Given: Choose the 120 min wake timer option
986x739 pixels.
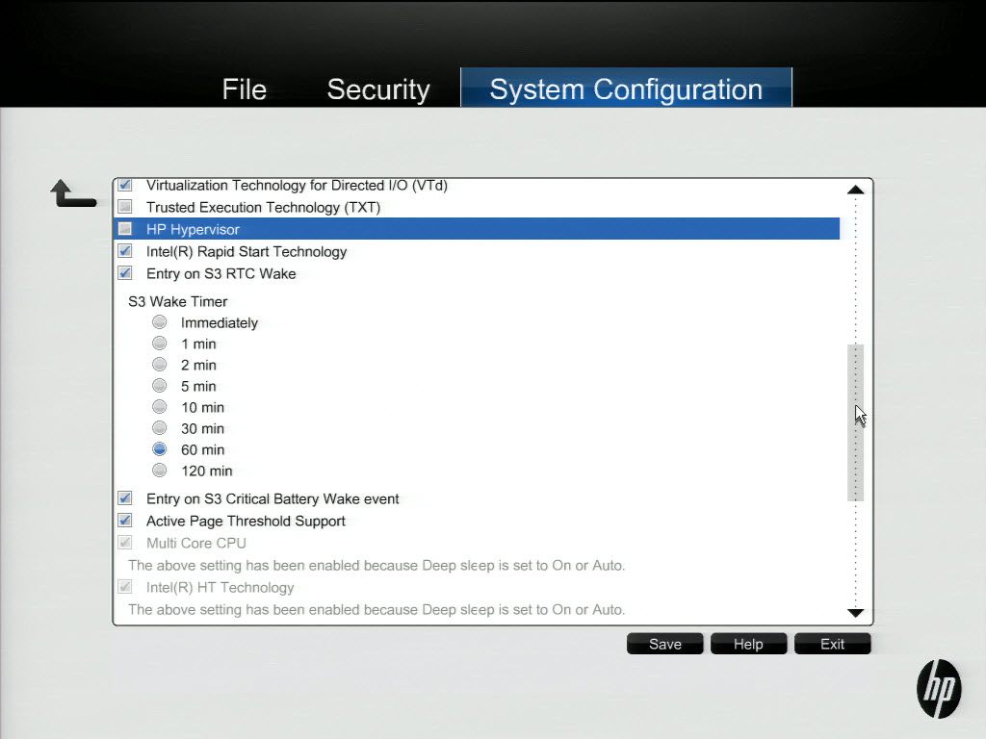Looking at the screenshot, I should [x=160, y=471].
